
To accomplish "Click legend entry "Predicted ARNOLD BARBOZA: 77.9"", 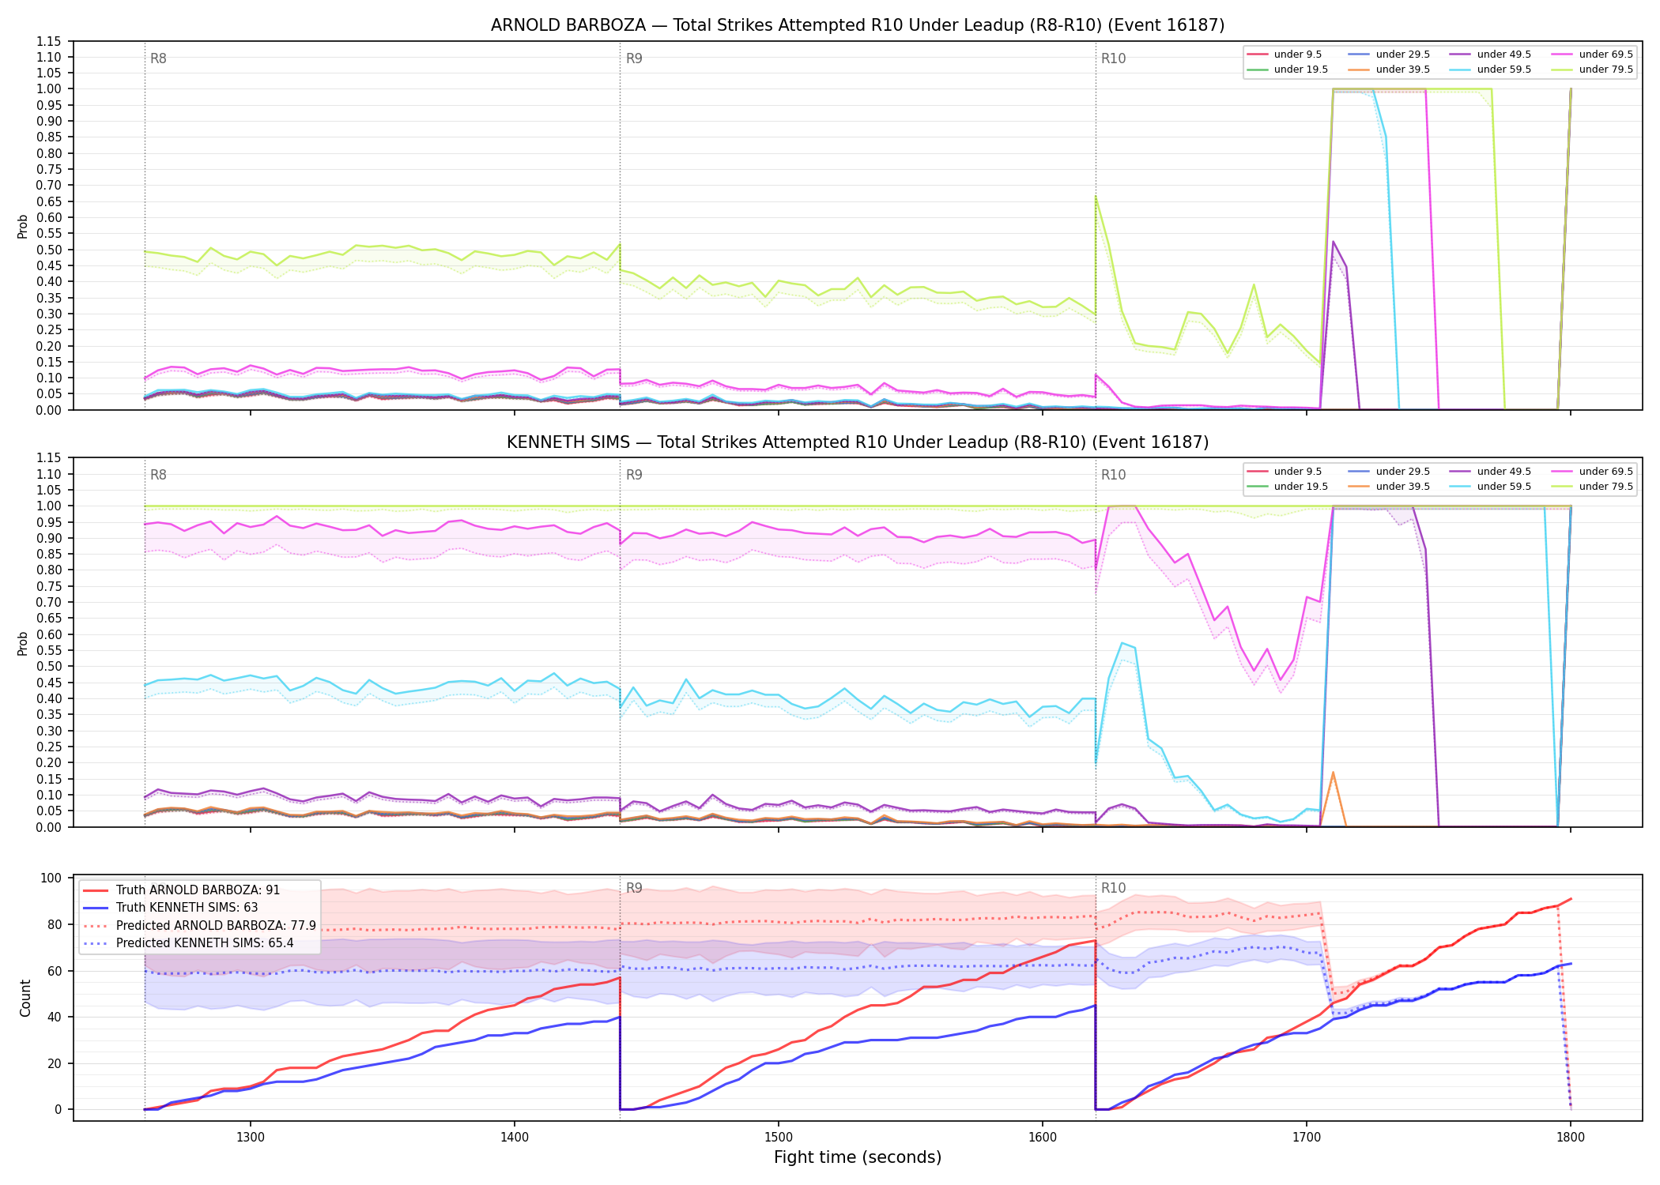I will (x=199, y=926).
